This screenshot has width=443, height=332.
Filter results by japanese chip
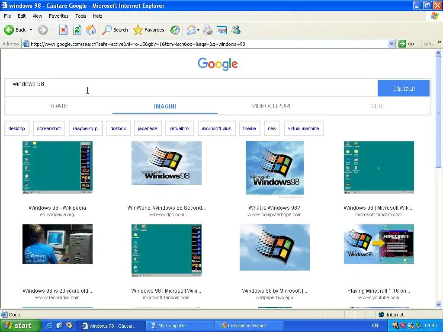(x=148, y=128)
